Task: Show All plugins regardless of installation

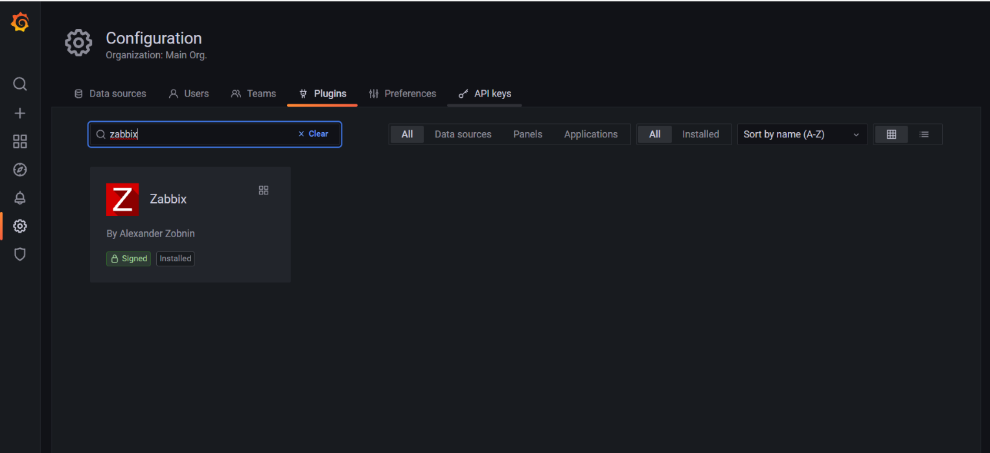Action: (x=655, y=134)
